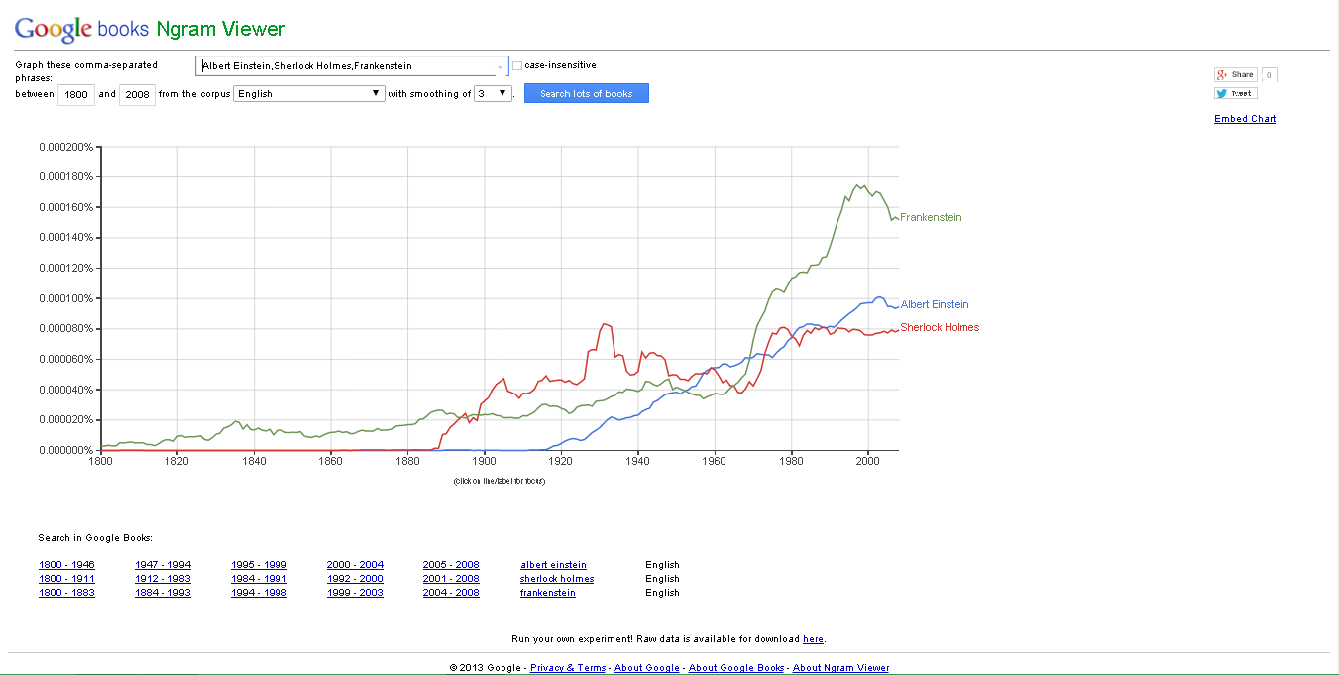Toggle the case-insensitive checkbox

tap(517, 66)
